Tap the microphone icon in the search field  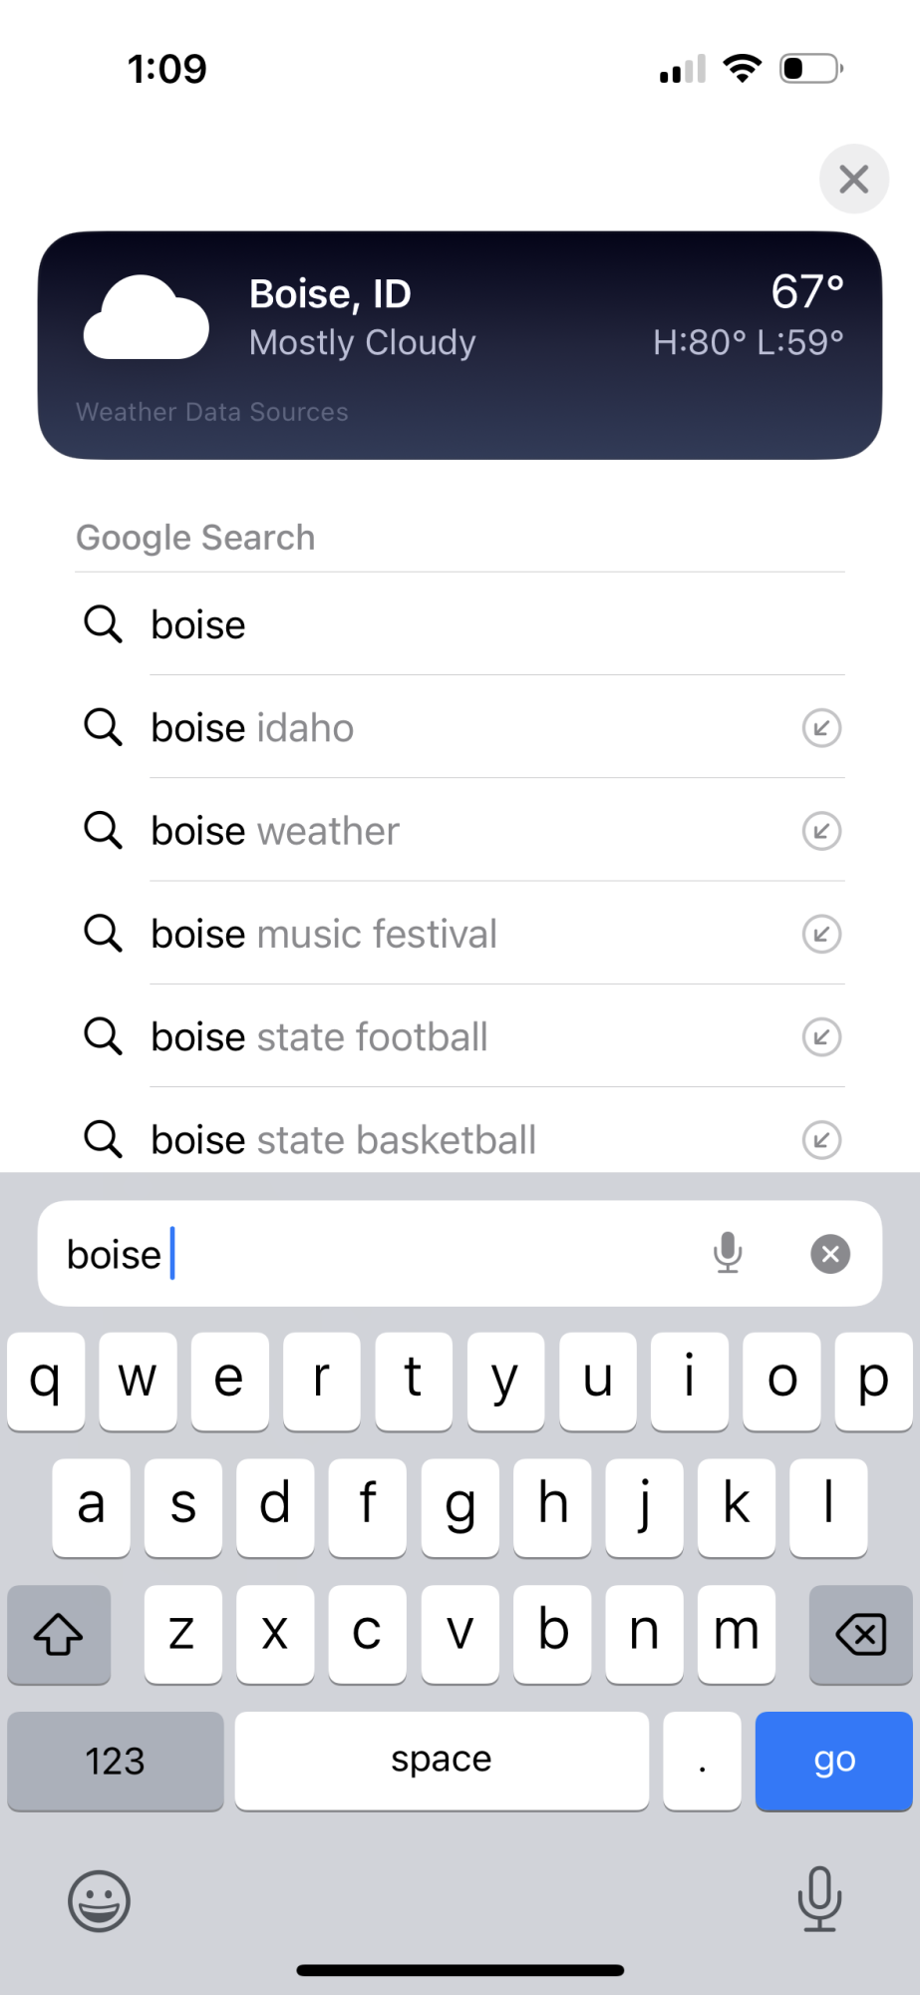click(728, 1254)
